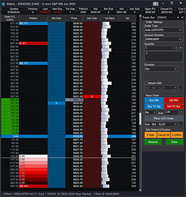Viewport: 186px width, 197px height.
Task: Select the BS: 0/1 order at 5633.50
Action: coord(33,63)
